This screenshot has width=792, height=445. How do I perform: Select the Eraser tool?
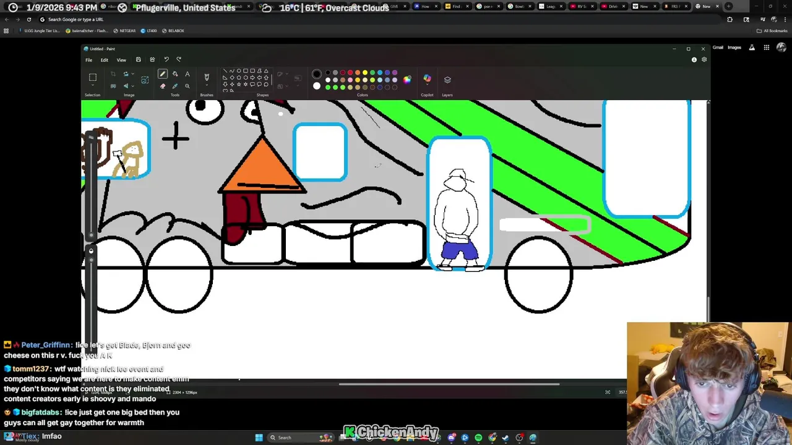coord(162,85)
